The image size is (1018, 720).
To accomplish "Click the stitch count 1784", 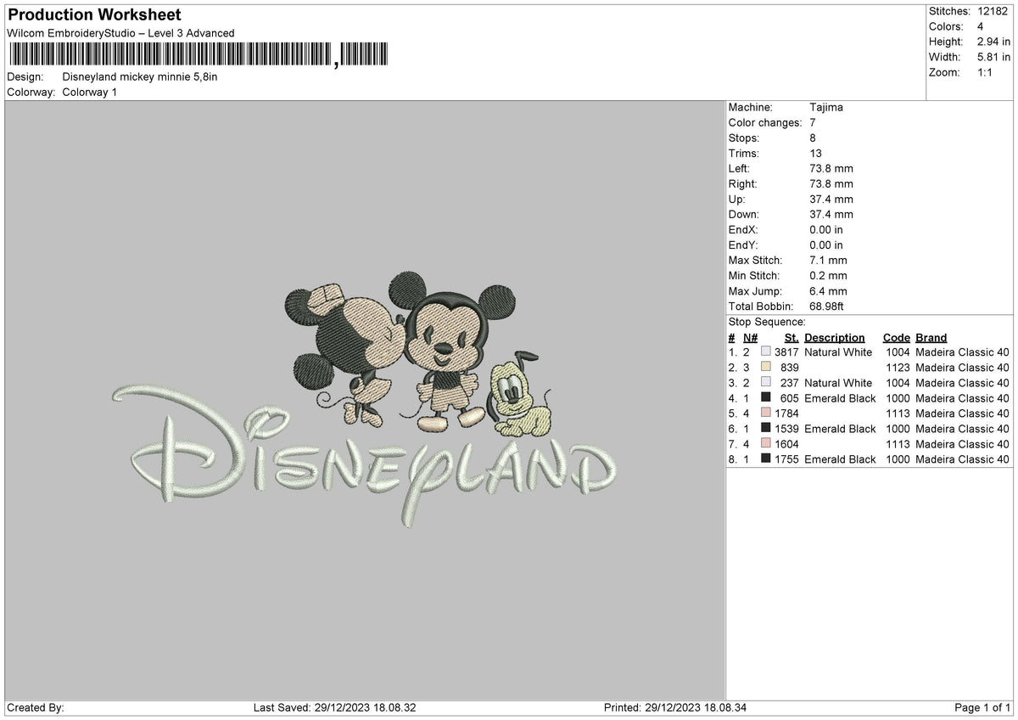I will pos(786,413).
